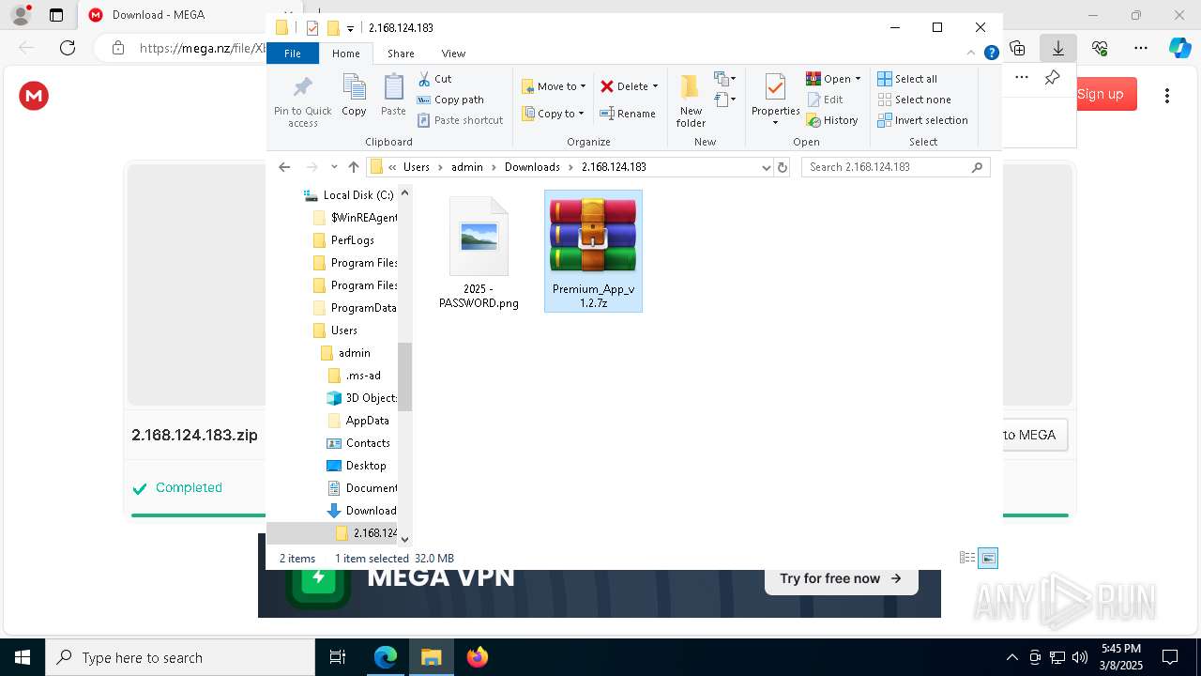This screenshot has height=676, width=1201.
Task: Go back in Explorer navigation
Action: [x=284, y=167]
